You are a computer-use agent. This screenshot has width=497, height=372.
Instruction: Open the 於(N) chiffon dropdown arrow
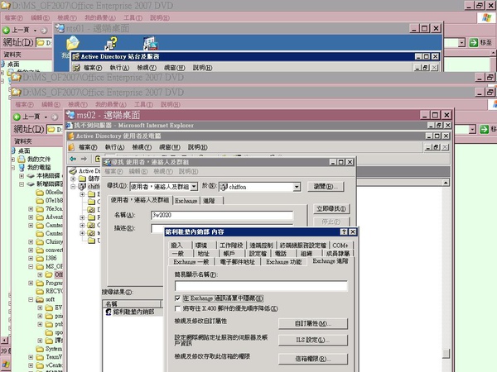pos(297,187)
